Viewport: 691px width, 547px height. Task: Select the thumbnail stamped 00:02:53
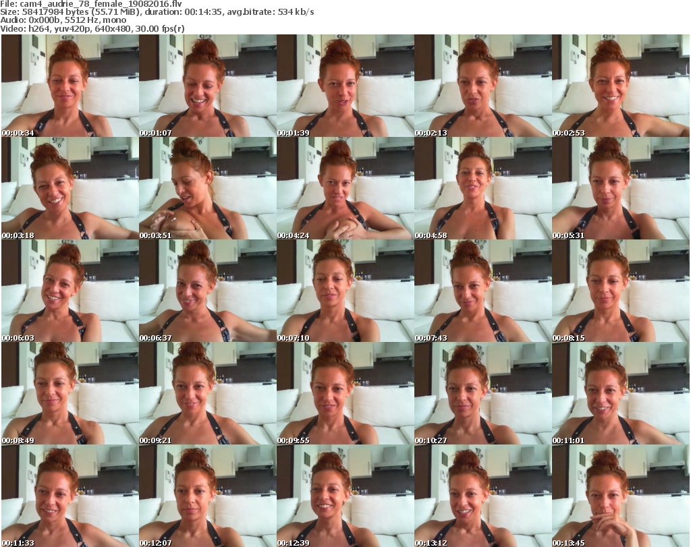coord(621,86)
